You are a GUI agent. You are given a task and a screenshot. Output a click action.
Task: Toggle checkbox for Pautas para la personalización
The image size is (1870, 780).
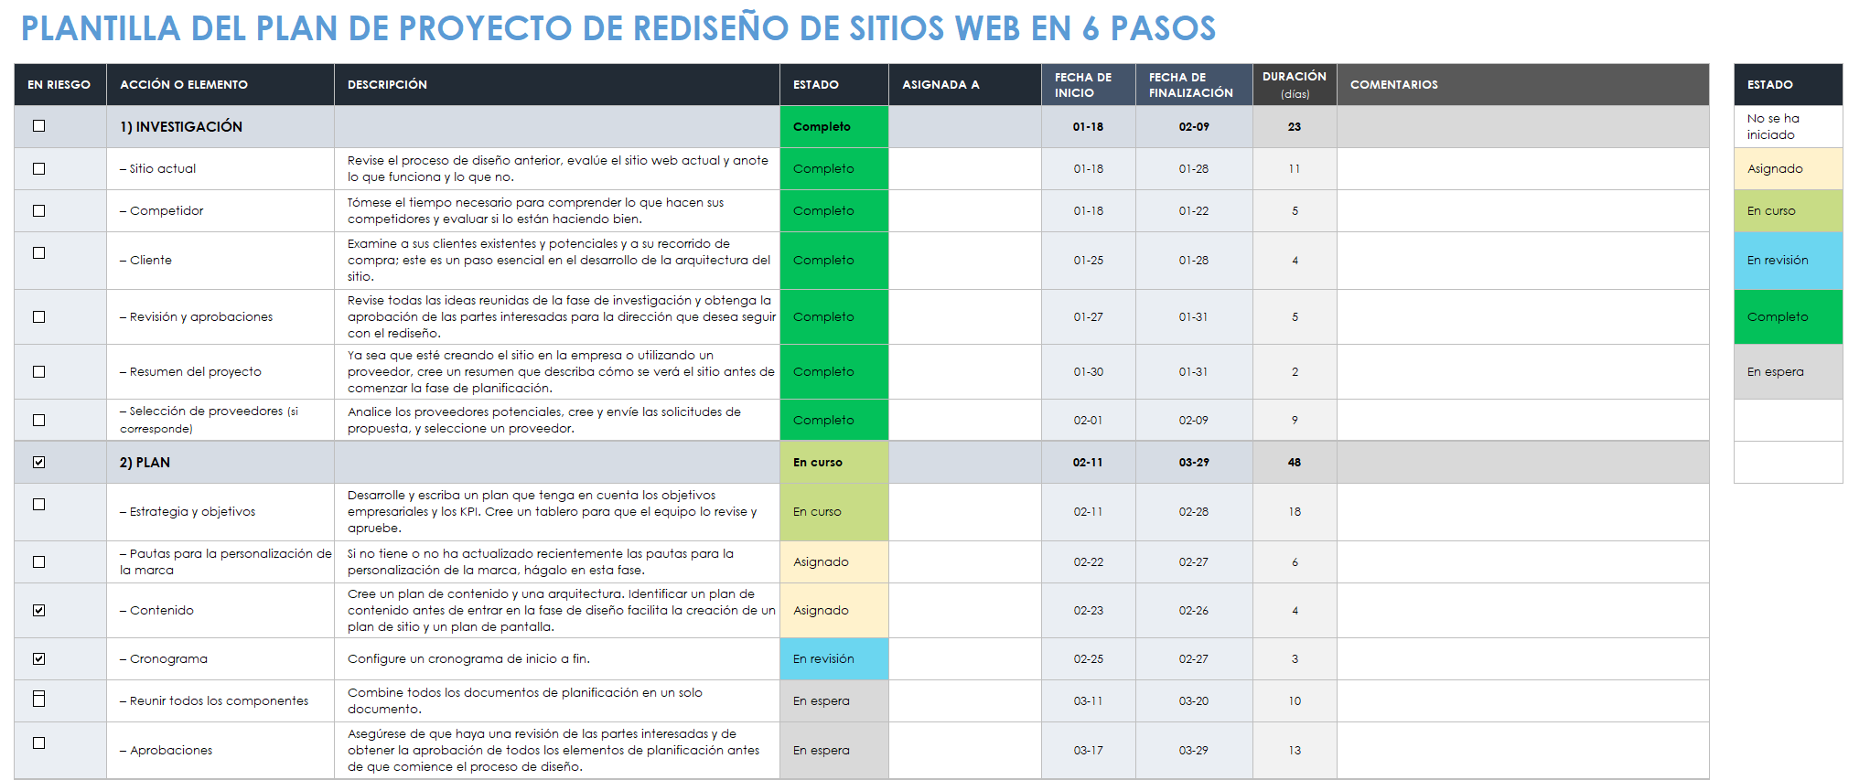tap(38, 561)
